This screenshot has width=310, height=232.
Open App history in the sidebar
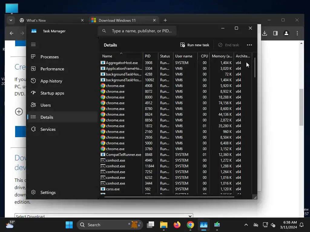[x=62, y=81]
